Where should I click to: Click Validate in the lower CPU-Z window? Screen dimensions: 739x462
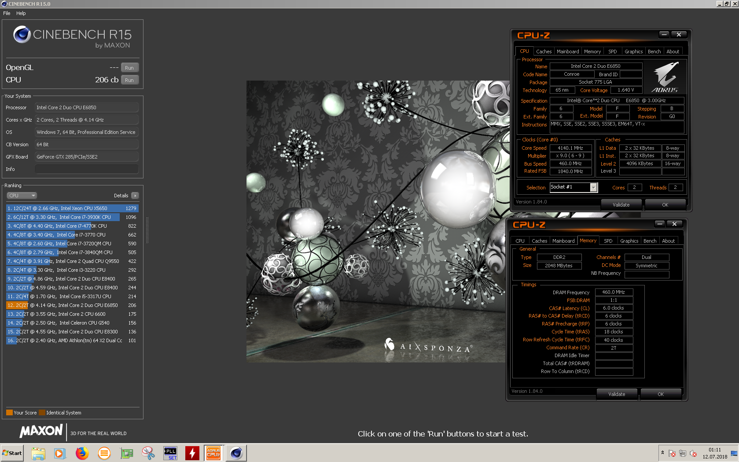pos(617,394)
